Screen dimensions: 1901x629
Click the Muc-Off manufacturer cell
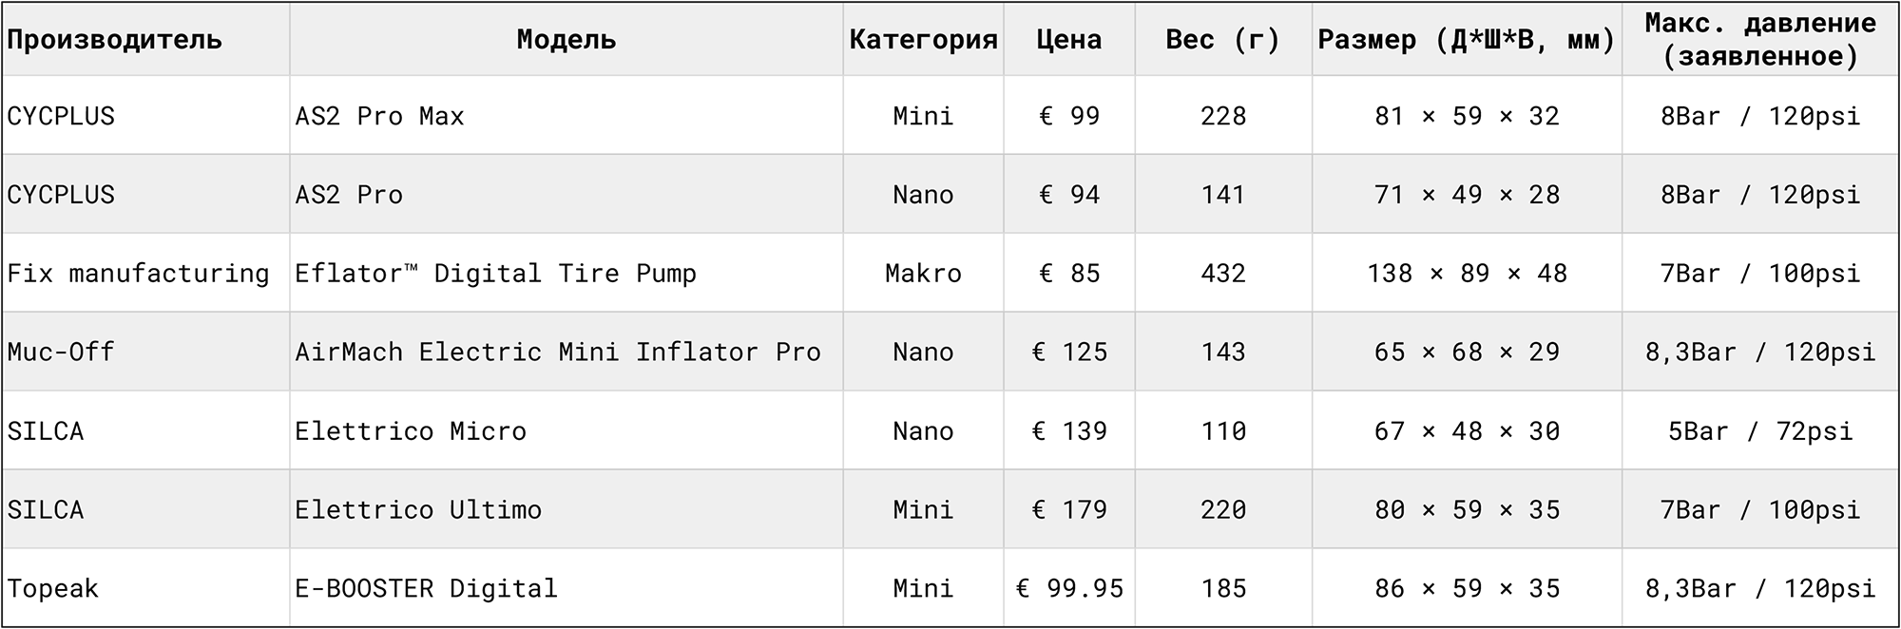(61, 353)
